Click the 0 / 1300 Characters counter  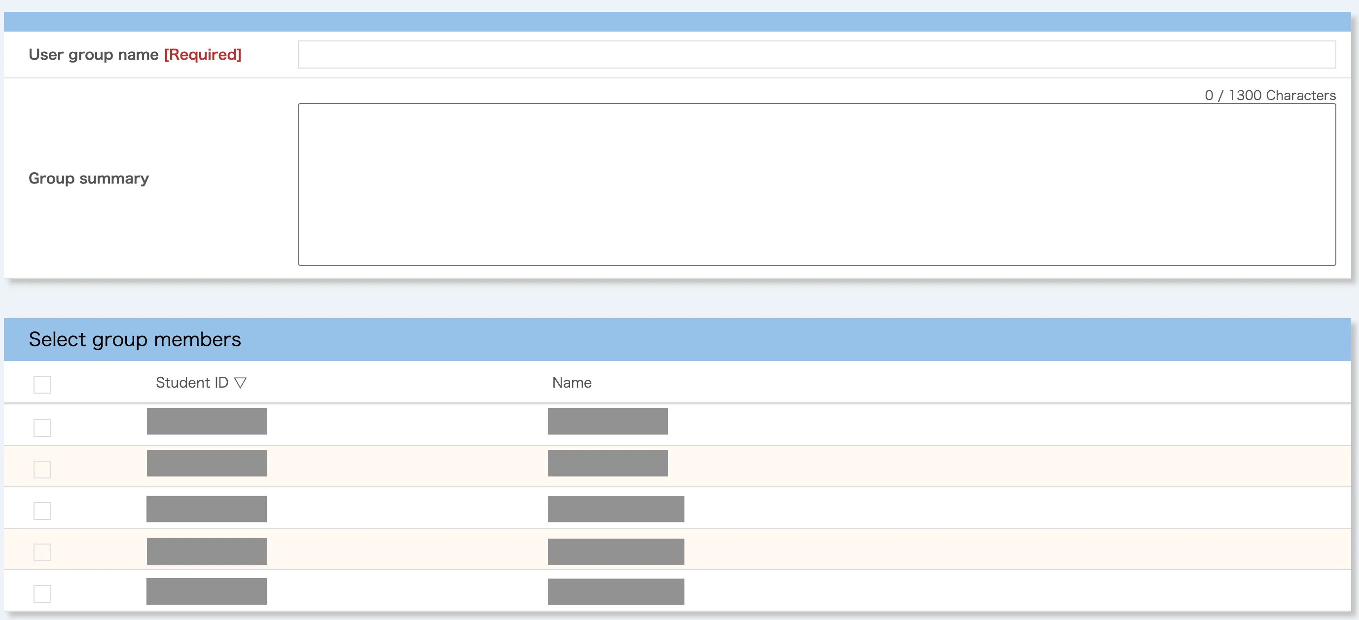[1270, 96]
